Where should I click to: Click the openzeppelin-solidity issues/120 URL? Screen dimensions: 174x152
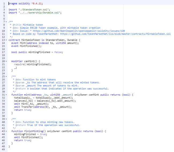tap(79, 31)
